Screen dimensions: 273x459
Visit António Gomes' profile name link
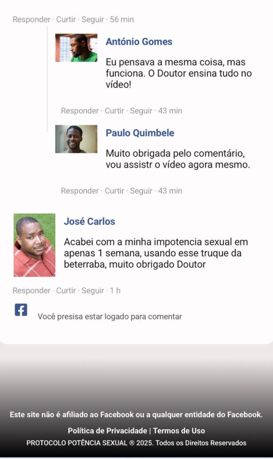click(139, 42)
